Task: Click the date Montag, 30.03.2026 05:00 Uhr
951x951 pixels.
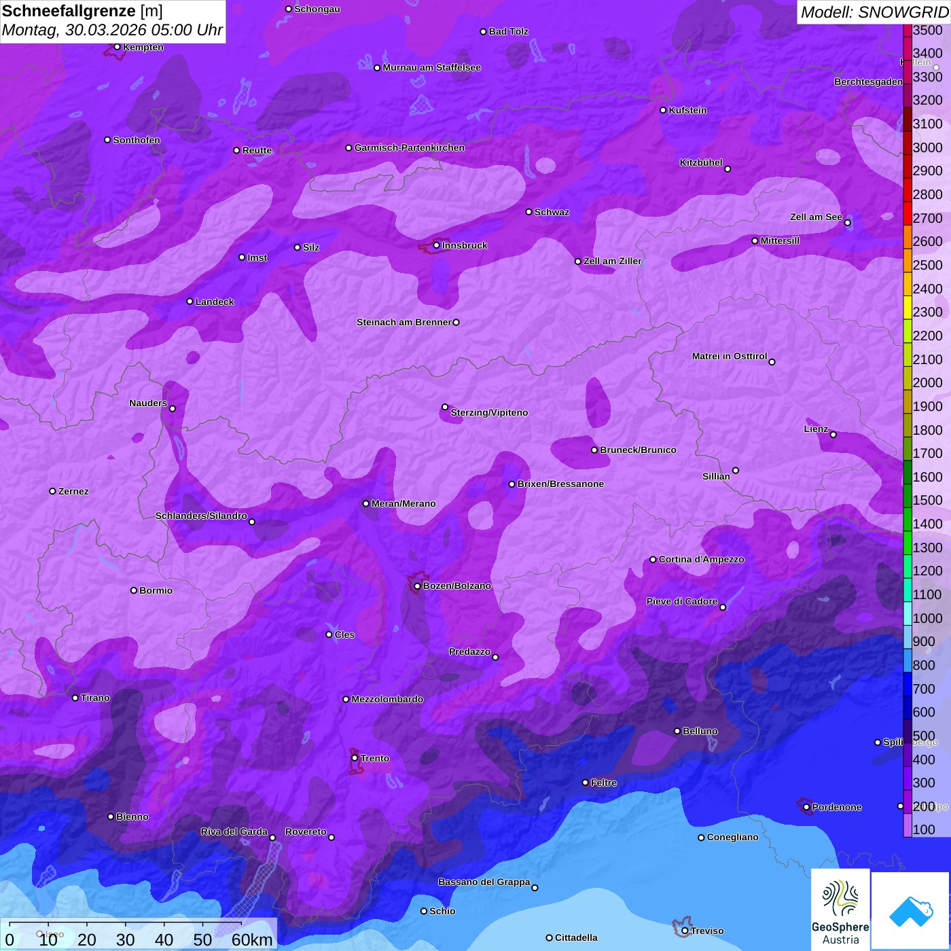Action: click(x=112, y=31)
